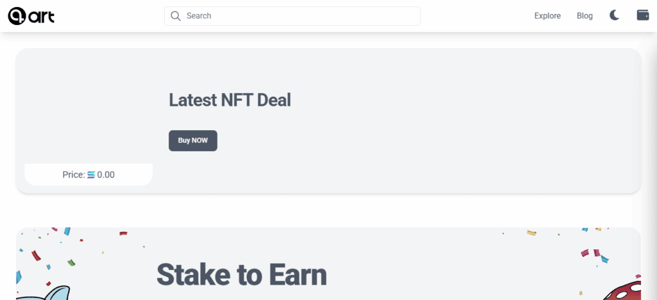Toggle dark mode with the moon icon
Image resolution: width=657 pixels, height=300 pixels.
(614, 15)
